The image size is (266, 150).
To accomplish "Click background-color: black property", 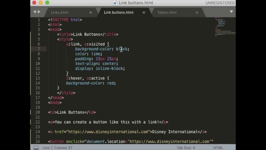I will [x=102, y=49].
